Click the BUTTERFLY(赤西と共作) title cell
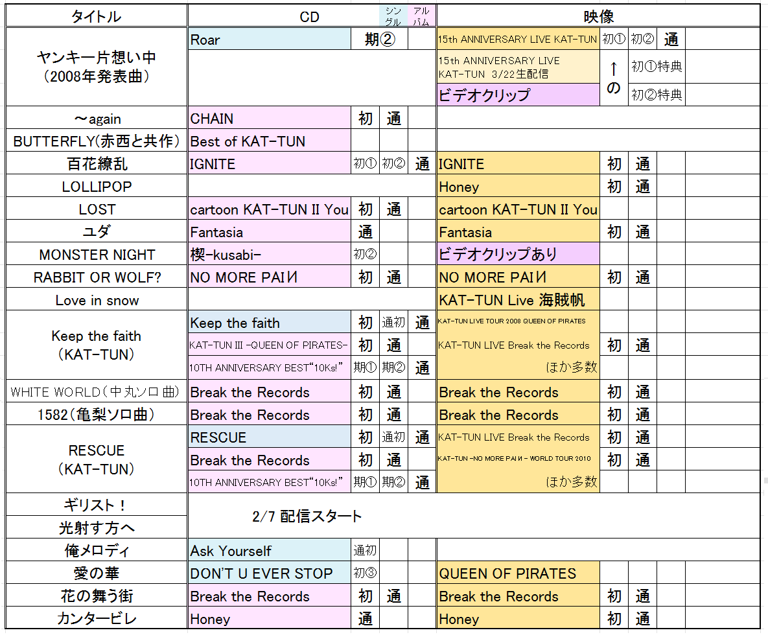The image size is (768, 637). pyautogui.click(x=97, y=141)
